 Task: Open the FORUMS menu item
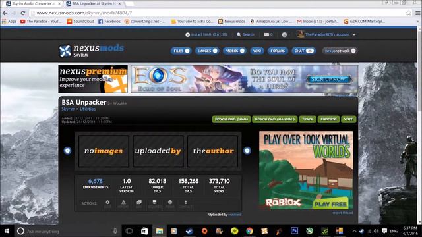pyautogui.click(x=278, y=51)
